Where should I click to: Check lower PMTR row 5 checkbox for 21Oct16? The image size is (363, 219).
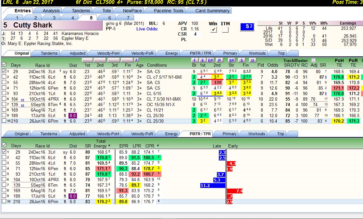[x=4, y=174]
